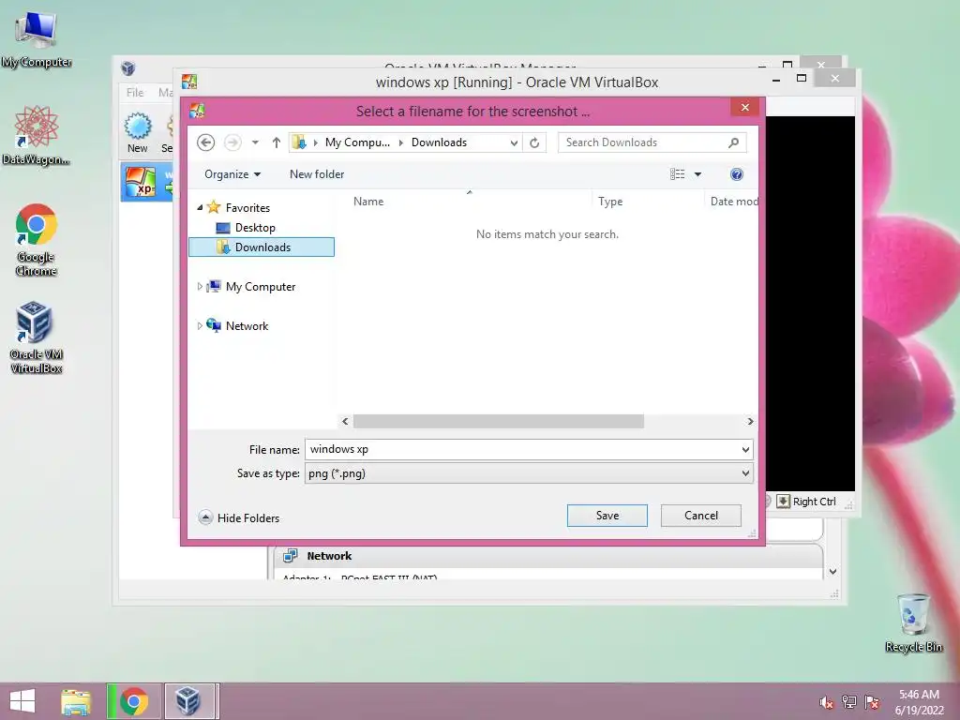The width and height of the screenshot is (960, 720).
Task: Select Network in navigation pane
Action: point(247,326)
